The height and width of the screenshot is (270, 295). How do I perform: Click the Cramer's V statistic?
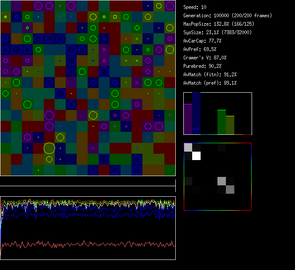pos(205,58)
